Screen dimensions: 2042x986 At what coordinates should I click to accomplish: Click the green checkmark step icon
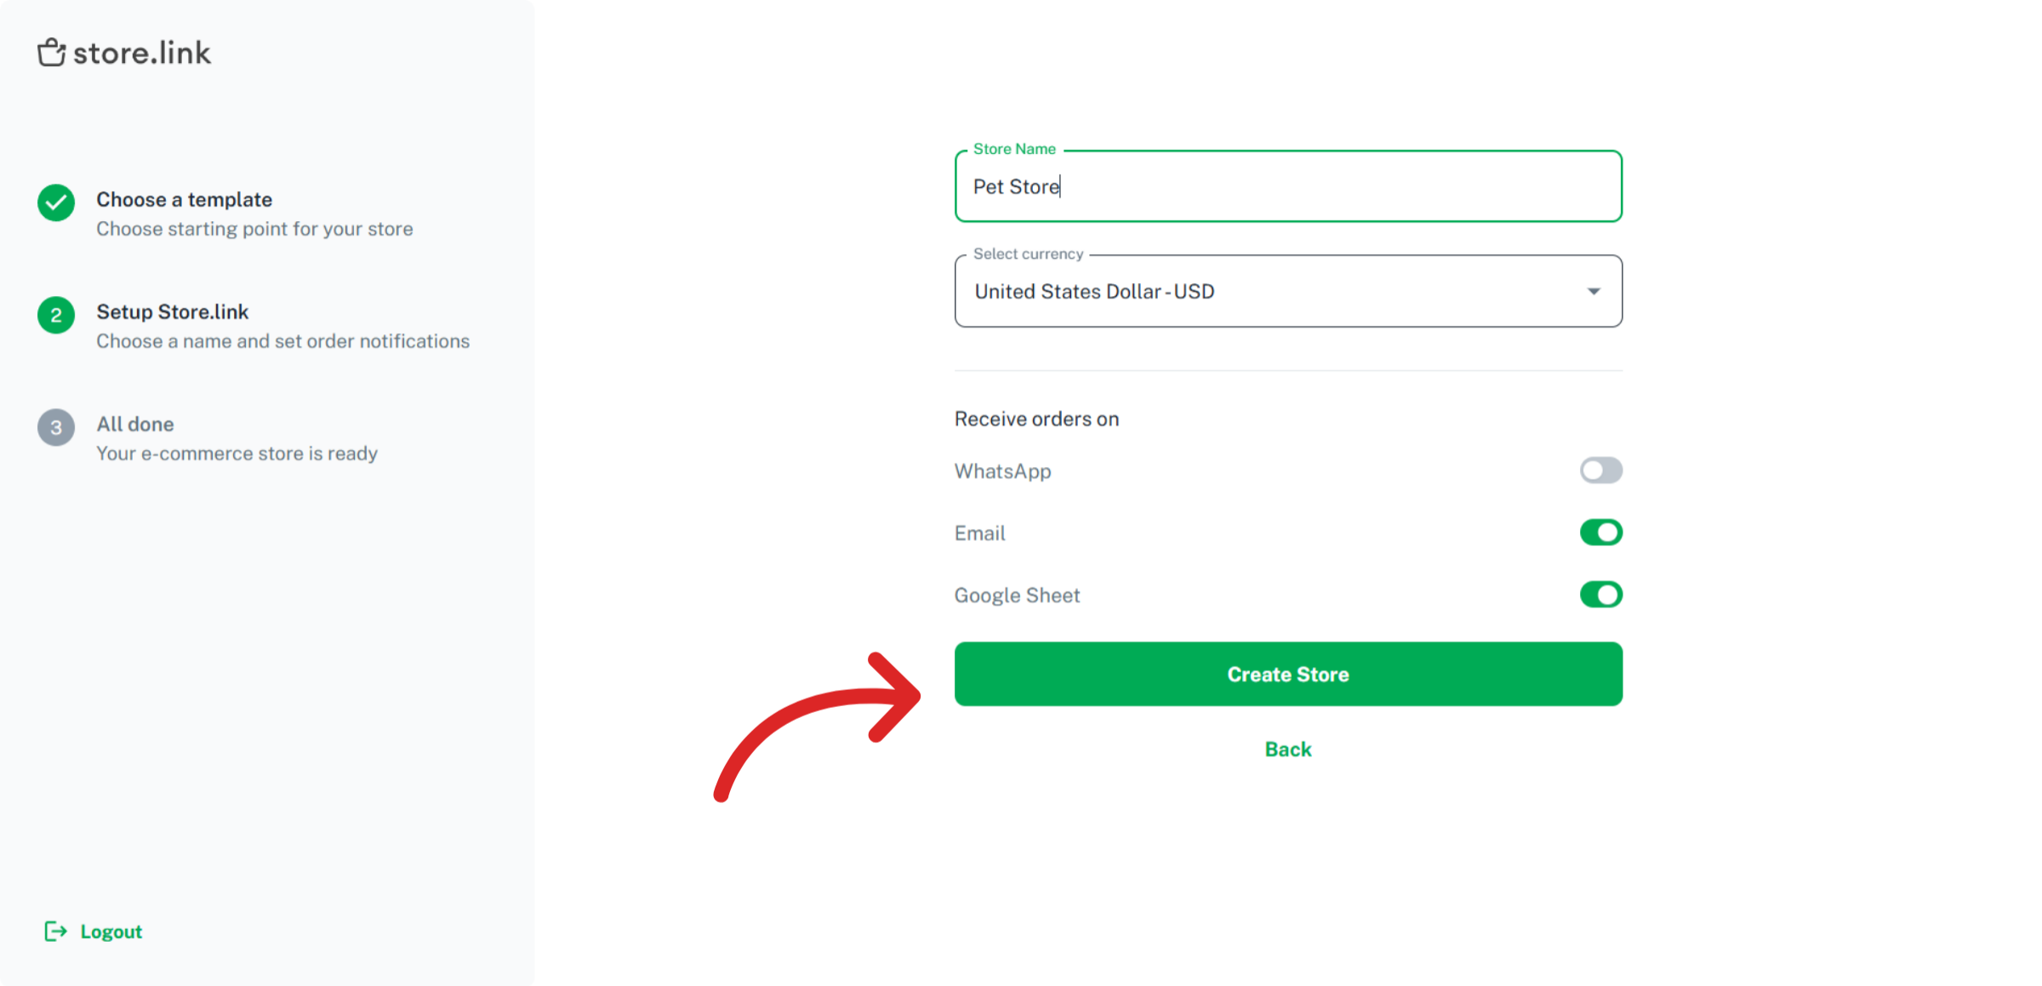(56, 202)
